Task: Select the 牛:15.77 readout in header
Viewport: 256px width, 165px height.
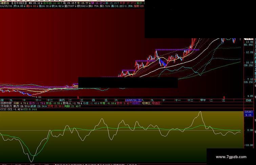Action: (x=83, y=3)
